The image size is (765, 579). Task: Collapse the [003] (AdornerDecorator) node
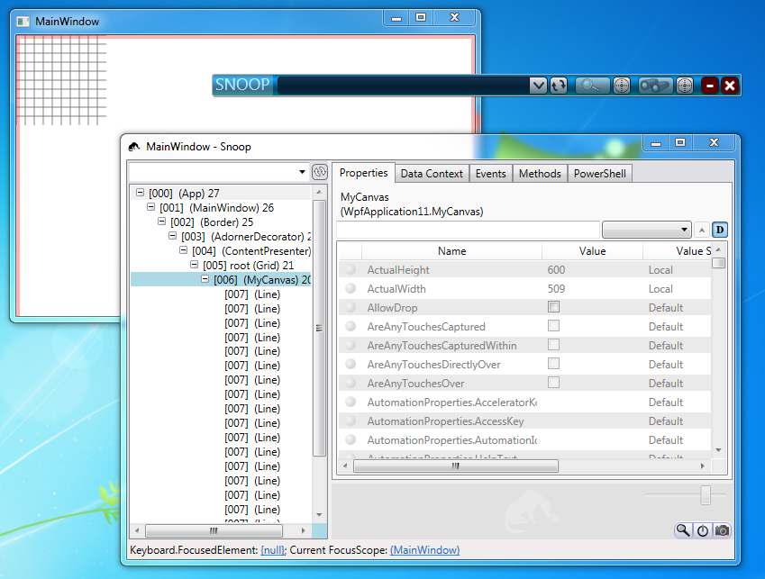[172, 236]
